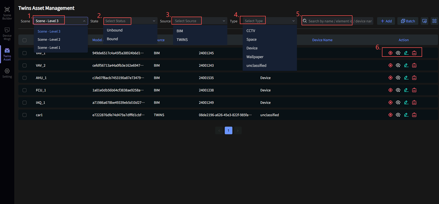Click the edit pencil icon for FCU_1
The height and width of the screenshot is (204, 439).
pos(406,90)
